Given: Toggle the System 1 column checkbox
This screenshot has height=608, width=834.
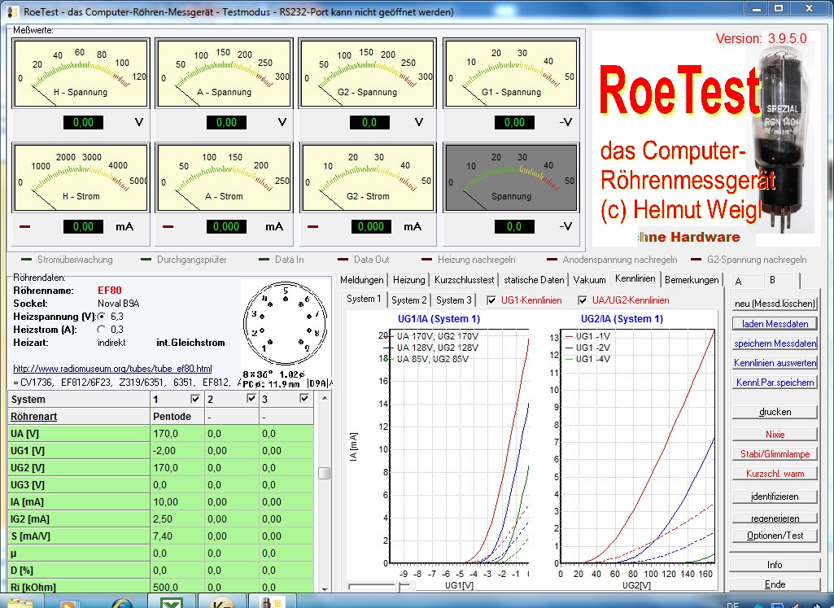Looking at the screenshot, I should (194, 399).
